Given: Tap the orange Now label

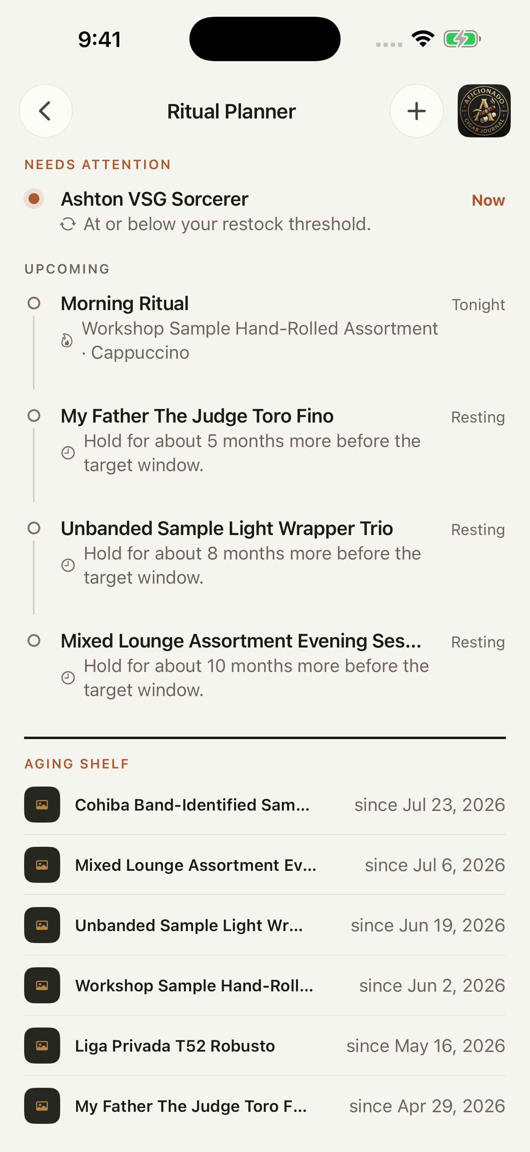Looking at the screenshot, I should click(x=488, y=200).
